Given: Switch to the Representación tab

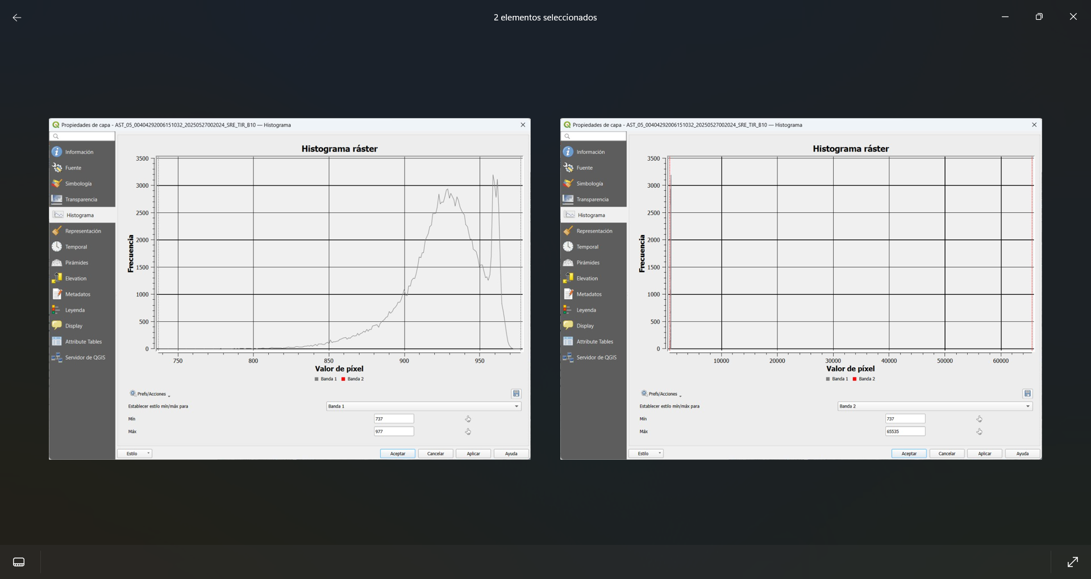Looking at the screenshot, I should (56, 230).
